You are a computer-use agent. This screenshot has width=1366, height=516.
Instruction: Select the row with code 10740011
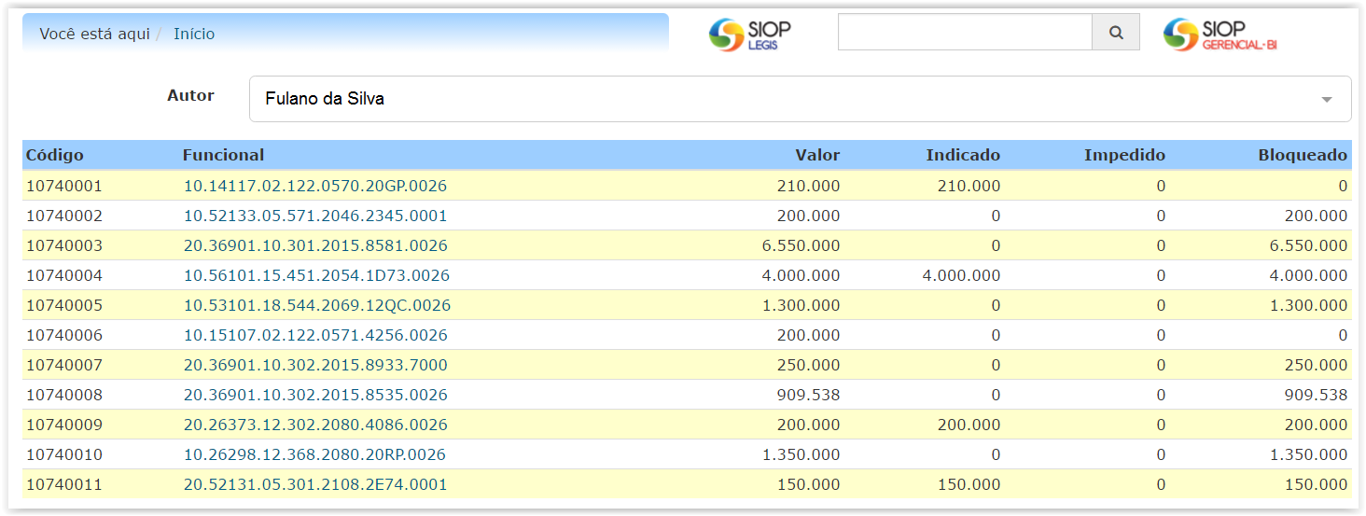point(63,484)
